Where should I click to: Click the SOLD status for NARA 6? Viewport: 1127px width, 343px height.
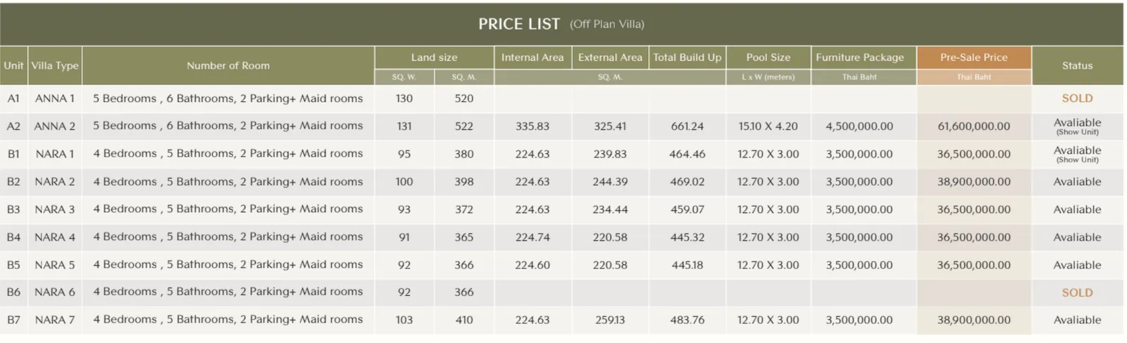click(1077, 292)
